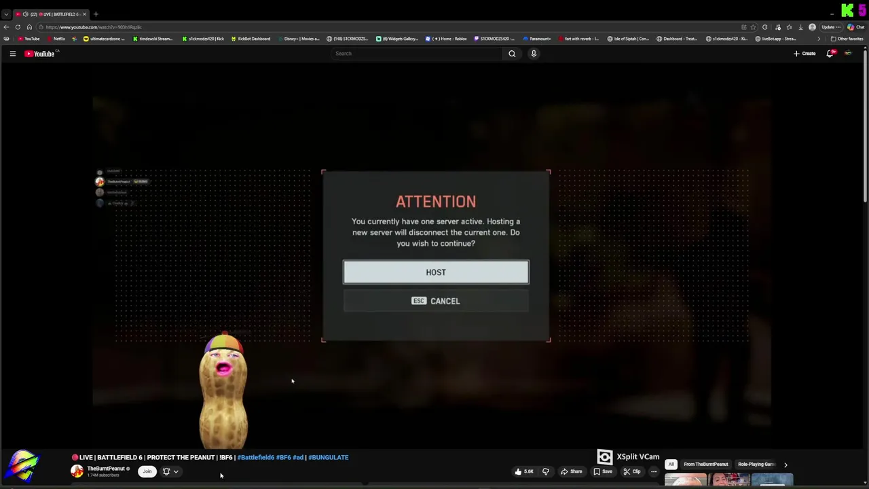Click the search magnifier button
Viewport: 869px width, 489px height.
click(x=512, y=54)
